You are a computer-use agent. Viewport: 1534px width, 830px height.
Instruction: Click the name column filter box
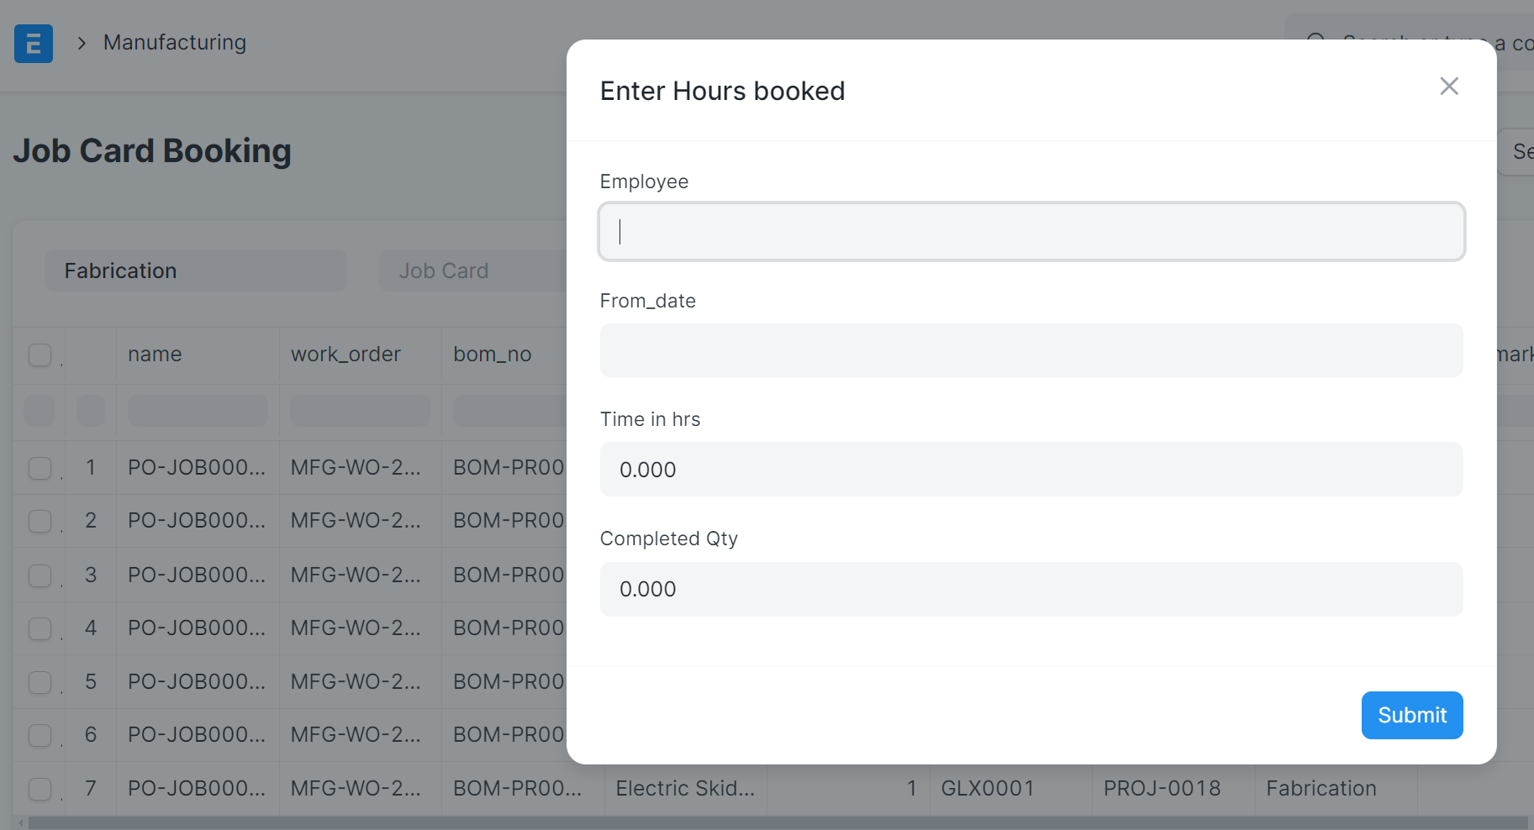[x=198, y=411]
